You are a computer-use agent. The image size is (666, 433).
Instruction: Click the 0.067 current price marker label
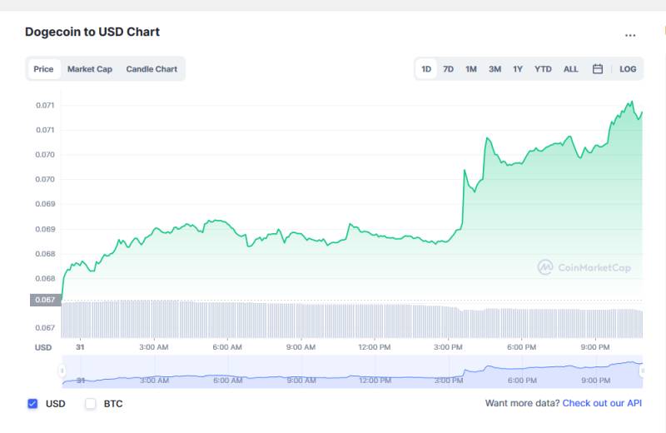point(46,300)
